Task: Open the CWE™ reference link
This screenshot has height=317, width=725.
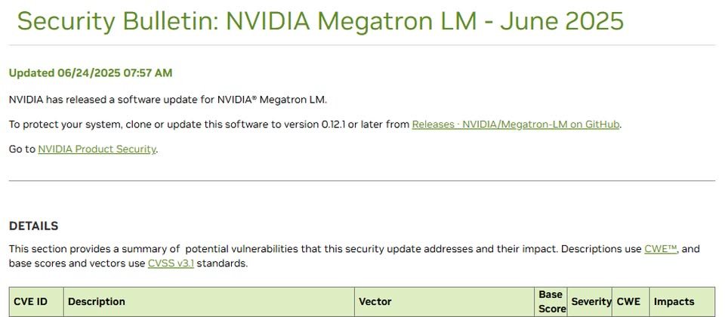Action: [x=661, y=249]
